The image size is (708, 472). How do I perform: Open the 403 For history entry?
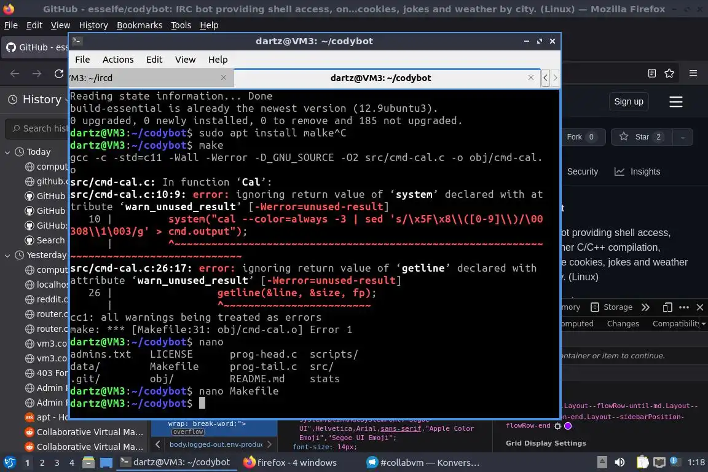coord(46,373)
